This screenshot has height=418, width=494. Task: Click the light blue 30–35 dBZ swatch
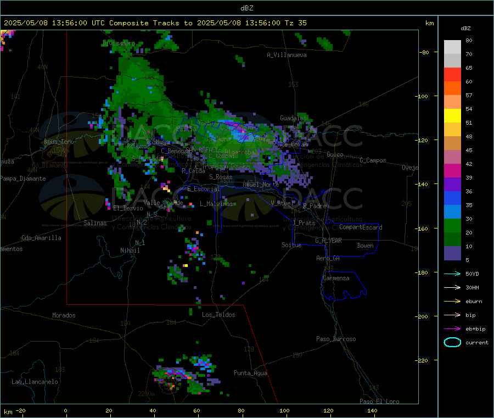[x=452, y=212]
